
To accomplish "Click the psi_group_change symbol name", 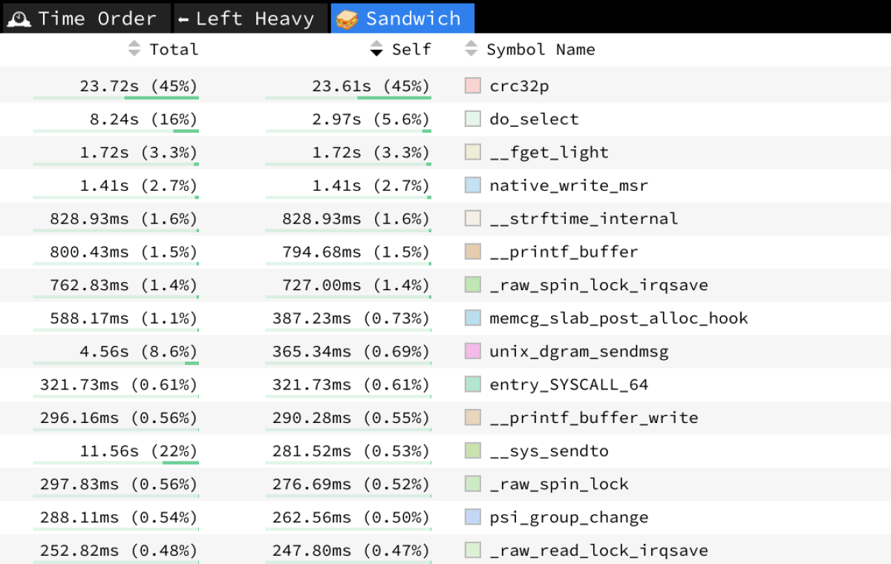I will point(569,517).
